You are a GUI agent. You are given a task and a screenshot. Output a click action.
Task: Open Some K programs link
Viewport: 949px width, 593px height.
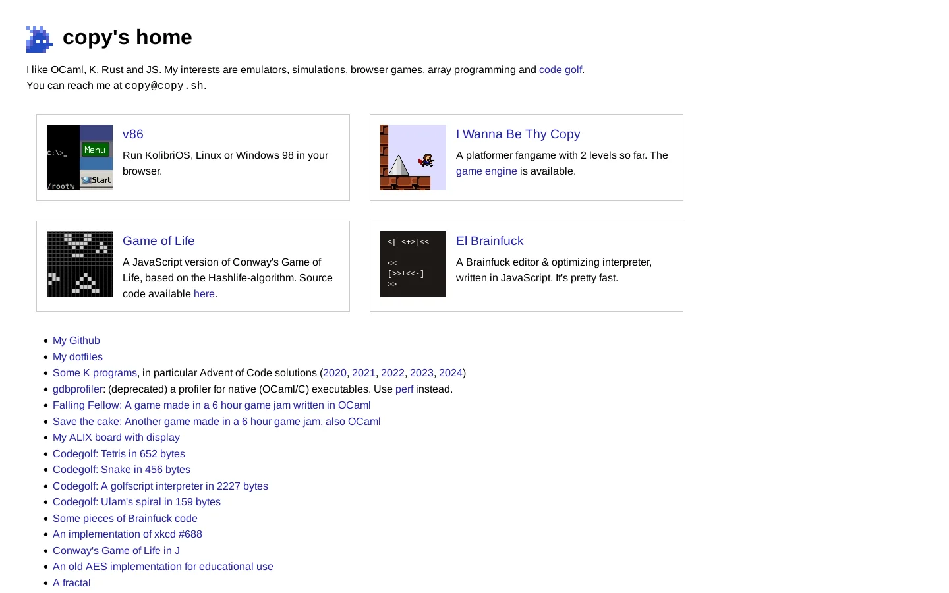pyautogui.click(x=95, y=373)
